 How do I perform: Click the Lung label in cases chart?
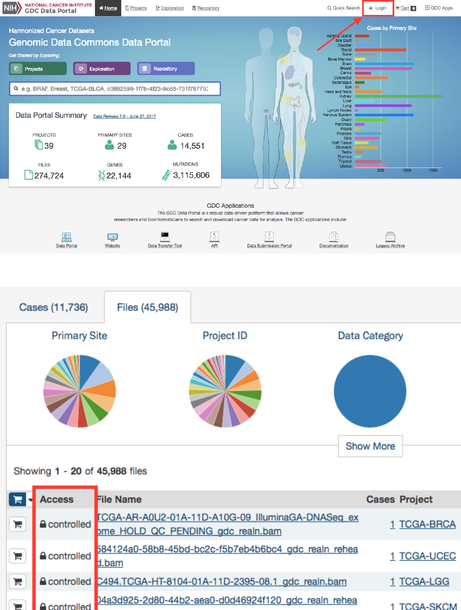(x=347, y=106)
